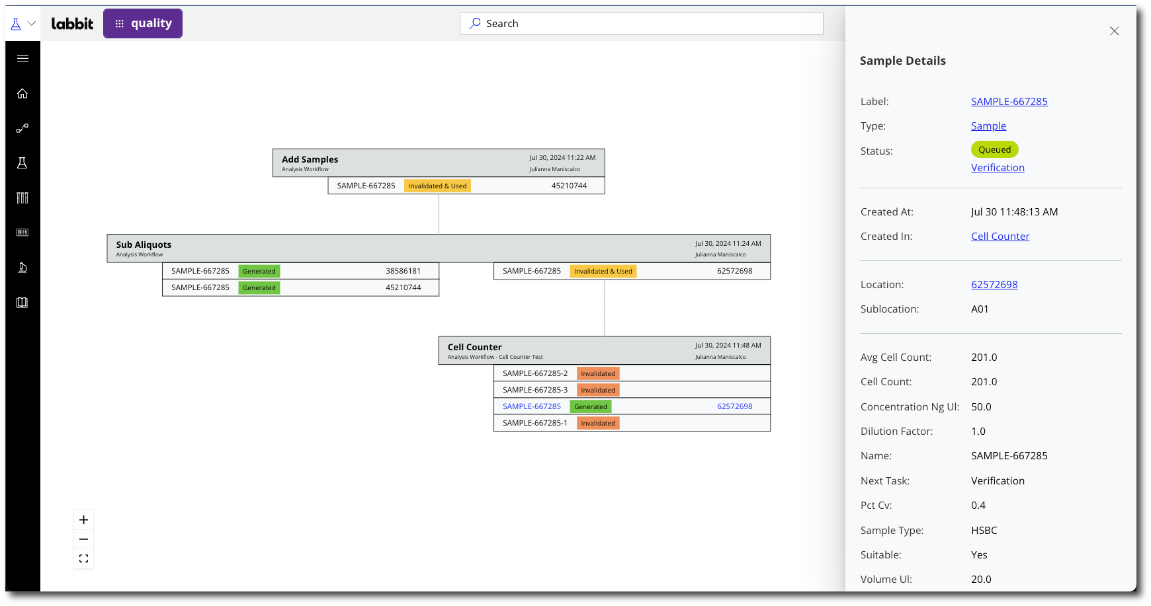Viewport: 1151px width, 606px height.
Task: Open the Cell Counter created-in link
Action: click(x=1000, y=237)
